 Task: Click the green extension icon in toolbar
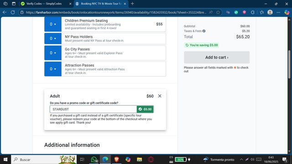point(236,12)
